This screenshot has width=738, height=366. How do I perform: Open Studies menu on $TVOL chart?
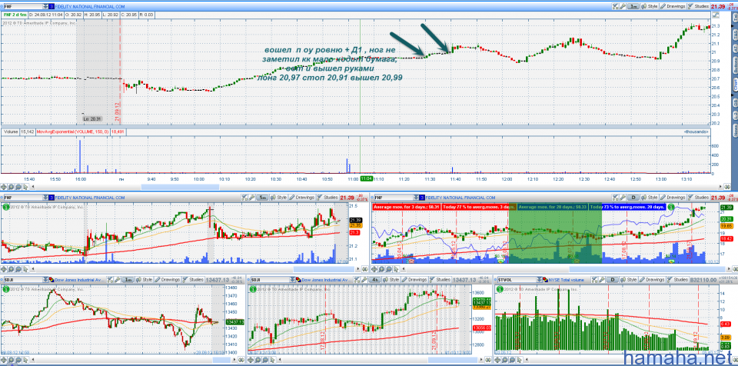678,280
